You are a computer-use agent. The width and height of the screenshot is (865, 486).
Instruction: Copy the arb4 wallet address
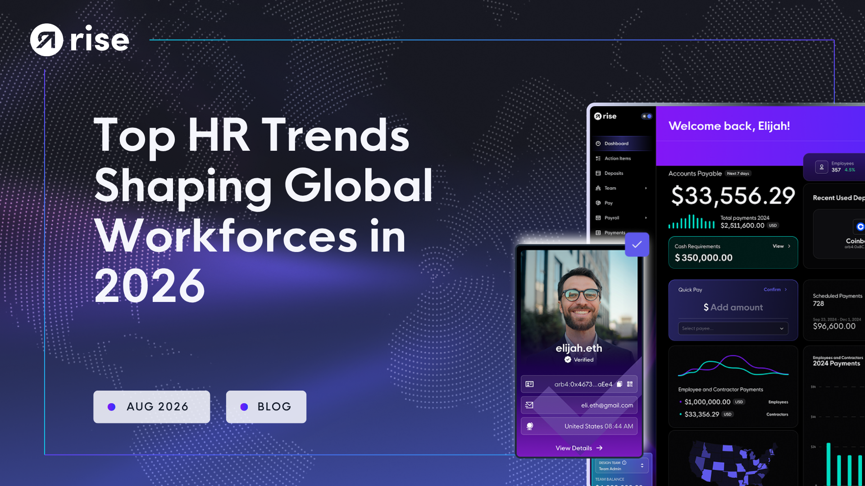click(x=619, y=384)
